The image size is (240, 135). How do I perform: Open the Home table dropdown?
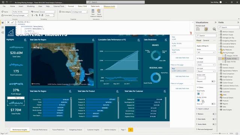point(20,15)
